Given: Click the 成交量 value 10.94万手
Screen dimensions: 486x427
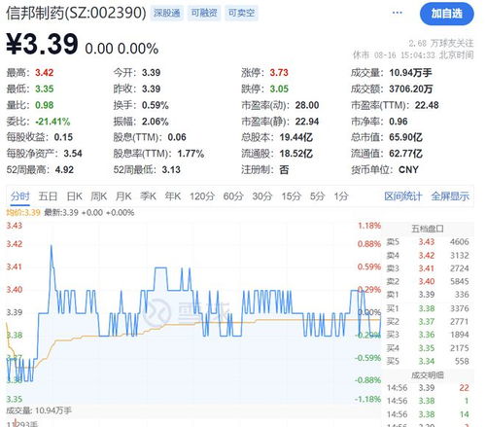Looking at the screenshot, I should [410, 73].
